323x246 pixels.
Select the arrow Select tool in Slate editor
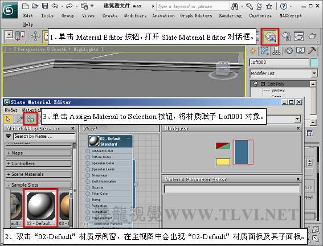tap(8, 119)
